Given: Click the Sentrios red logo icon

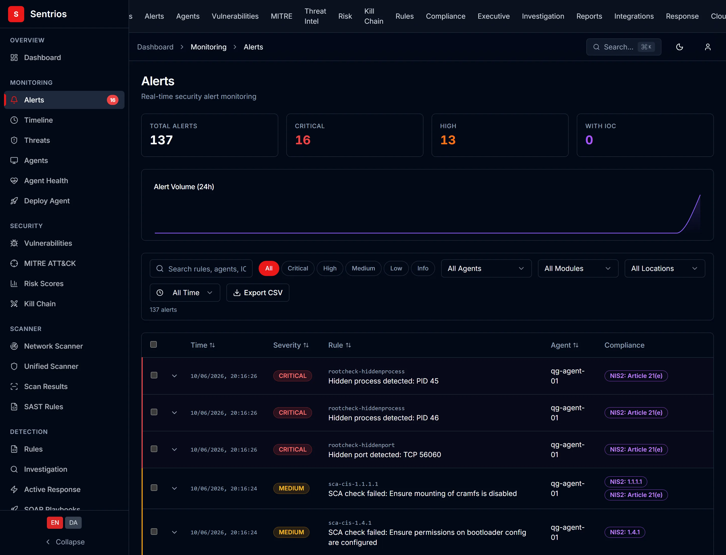Looking at the screenshot, I should (x=16, y=14).
